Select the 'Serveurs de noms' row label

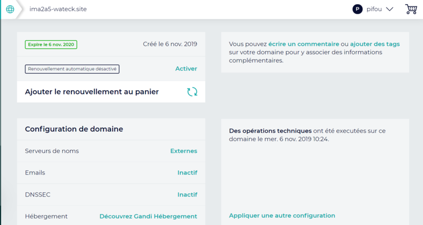point(52,151)
